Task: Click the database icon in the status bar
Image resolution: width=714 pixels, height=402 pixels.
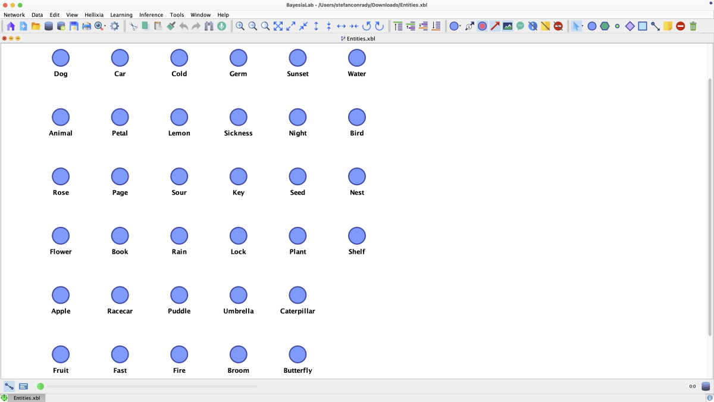Action: coord(706,387)
